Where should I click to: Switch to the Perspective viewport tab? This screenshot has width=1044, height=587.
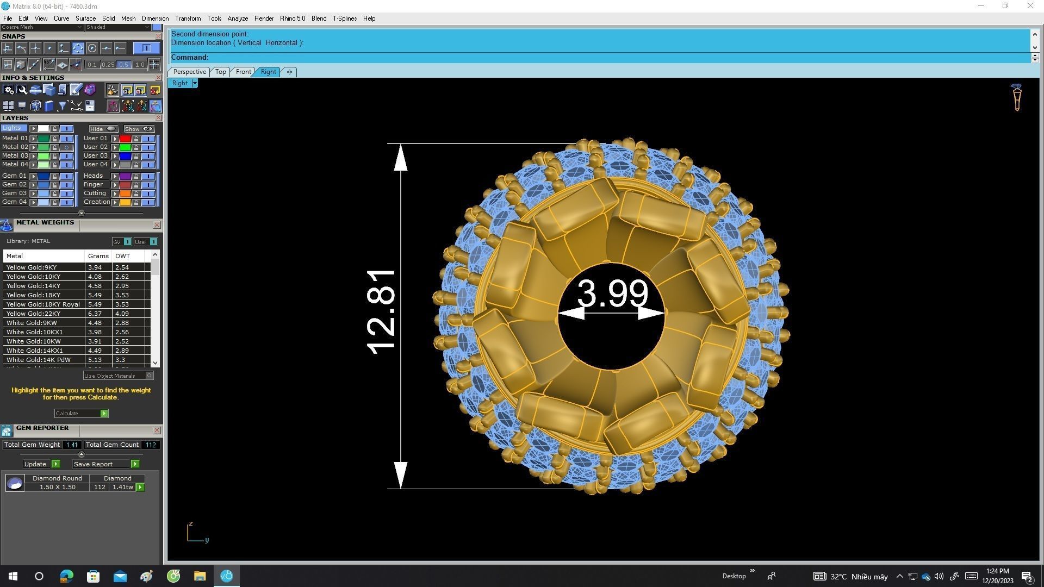(x=189, y=72)
